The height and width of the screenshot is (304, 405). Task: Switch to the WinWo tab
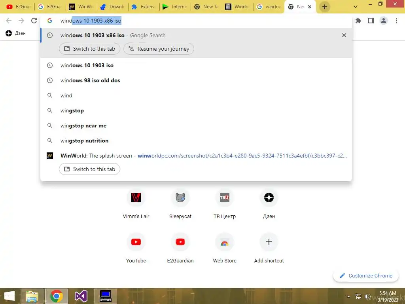(x=81, y=7)
